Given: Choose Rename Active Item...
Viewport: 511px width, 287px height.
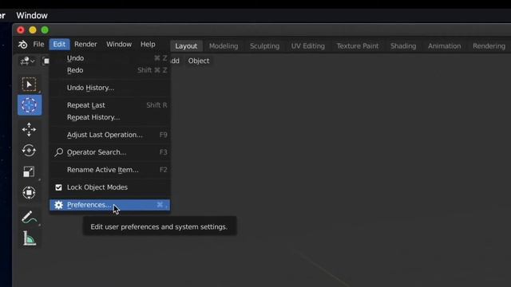Looking at the screenshot, I should point(109,170).
